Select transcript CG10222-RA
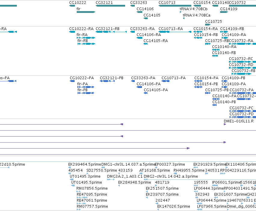The image size is (256, 211). coord(72,32)
